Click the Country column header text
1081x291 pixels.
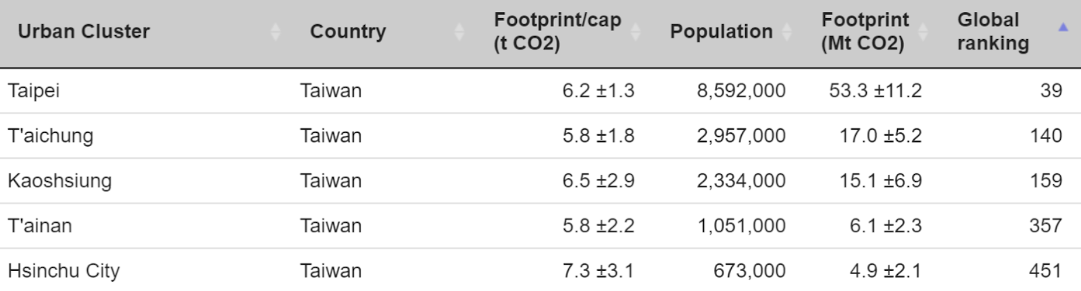[x=348, y=32]
